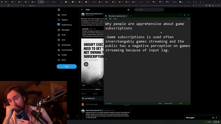This screenshot has width=221, height=124.
Task: Add a new Notepad tab
Action: coord(131,16)
